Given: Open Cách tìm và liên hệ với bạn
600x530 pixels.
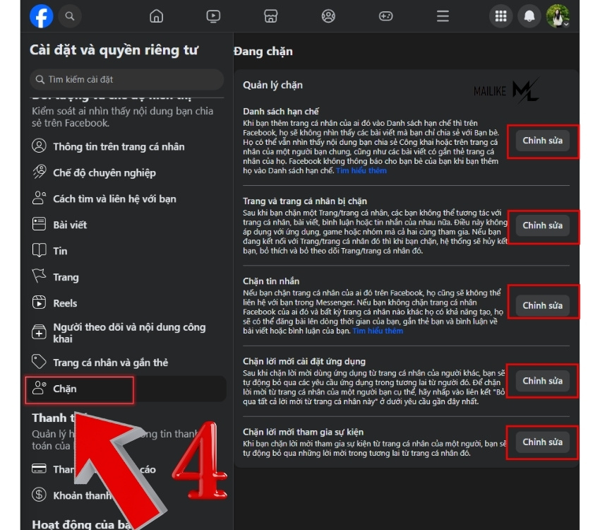Looking at the screenshot, I should point(114,199).
